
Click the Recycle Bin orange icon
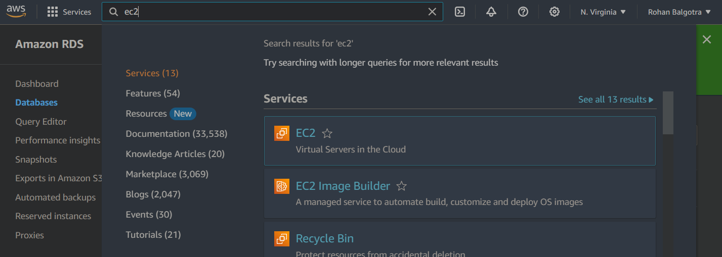[x=282, y=238]
